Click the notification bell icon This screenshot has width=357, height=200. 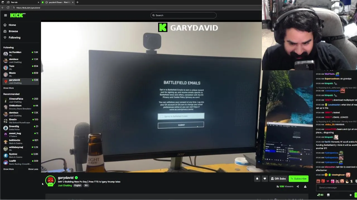click(x=257, y=179)
